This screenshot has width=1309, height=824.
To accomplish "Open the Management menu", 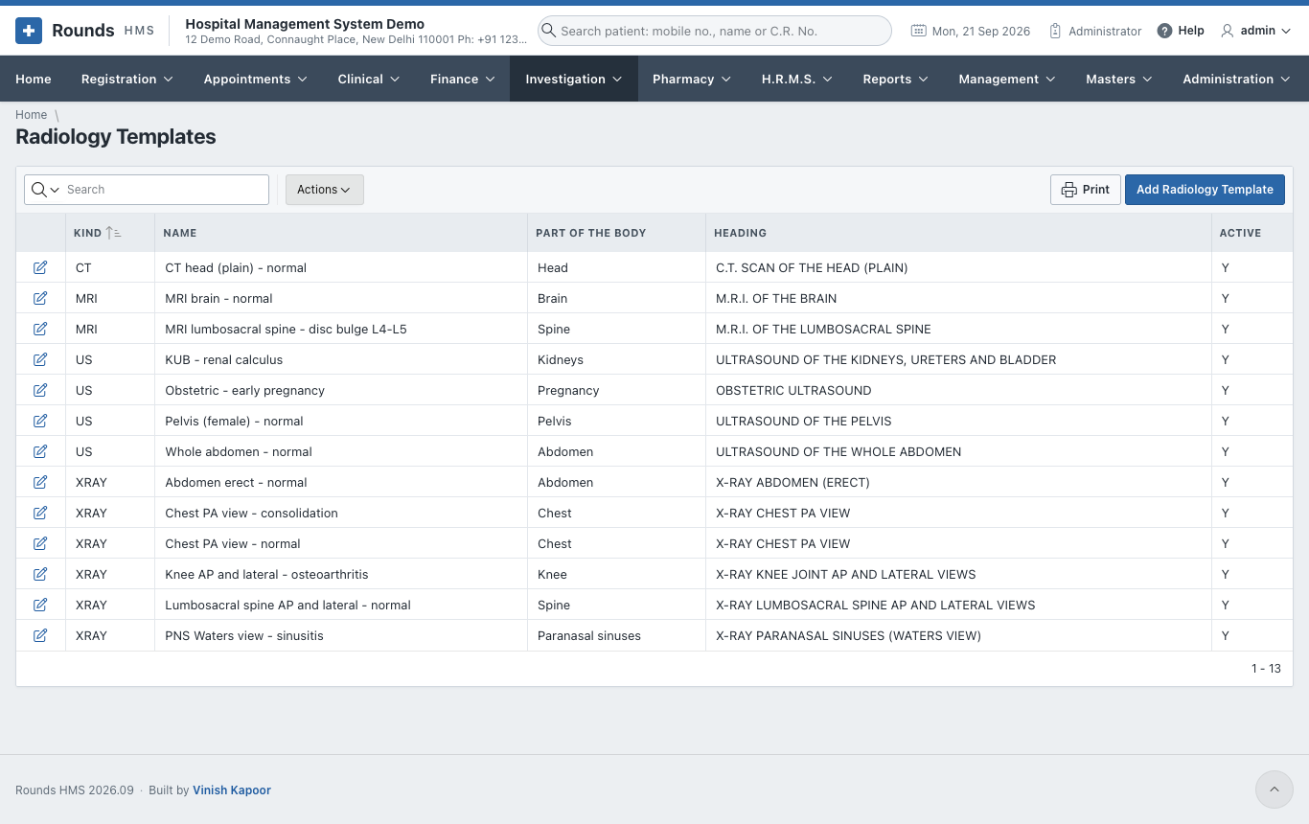I will pos(1007,79).
